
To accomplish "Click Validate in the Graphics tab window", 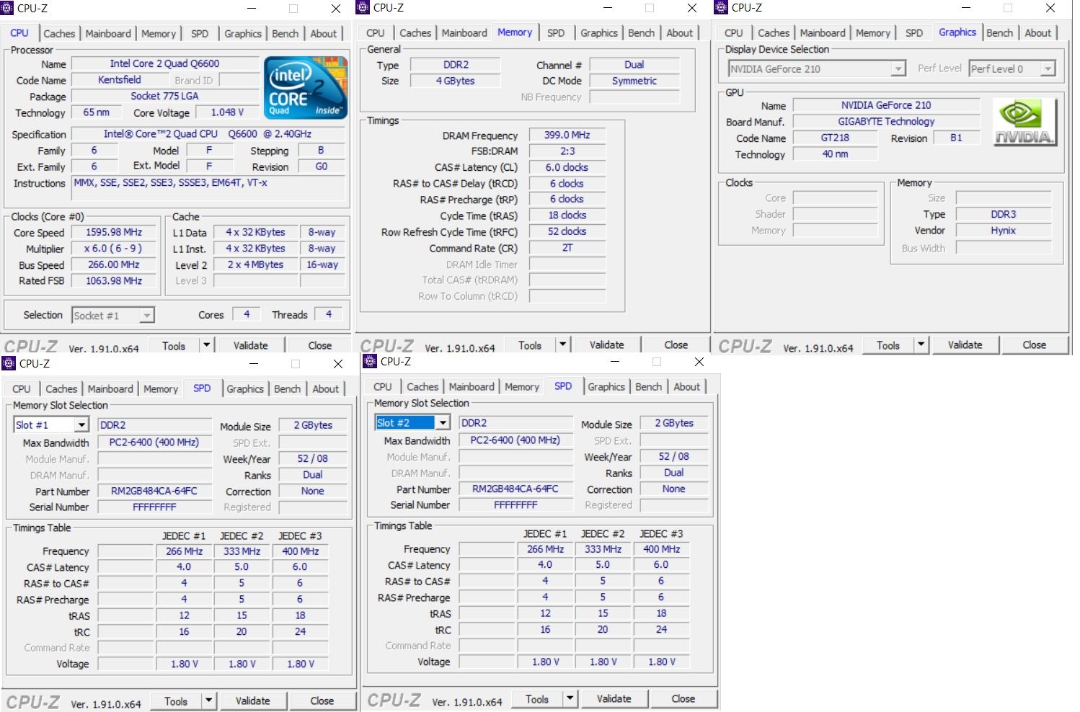I will [965, 344].
